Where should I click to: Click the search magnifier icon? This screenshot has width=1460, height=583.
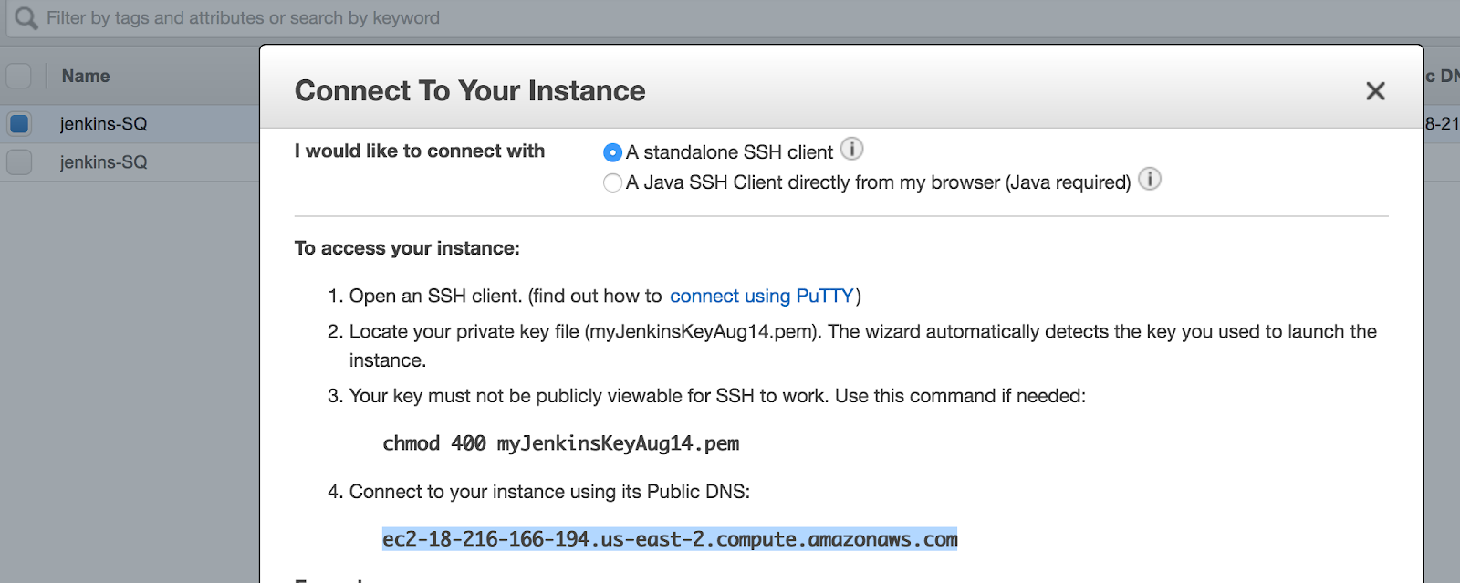[x=26, y=18]
